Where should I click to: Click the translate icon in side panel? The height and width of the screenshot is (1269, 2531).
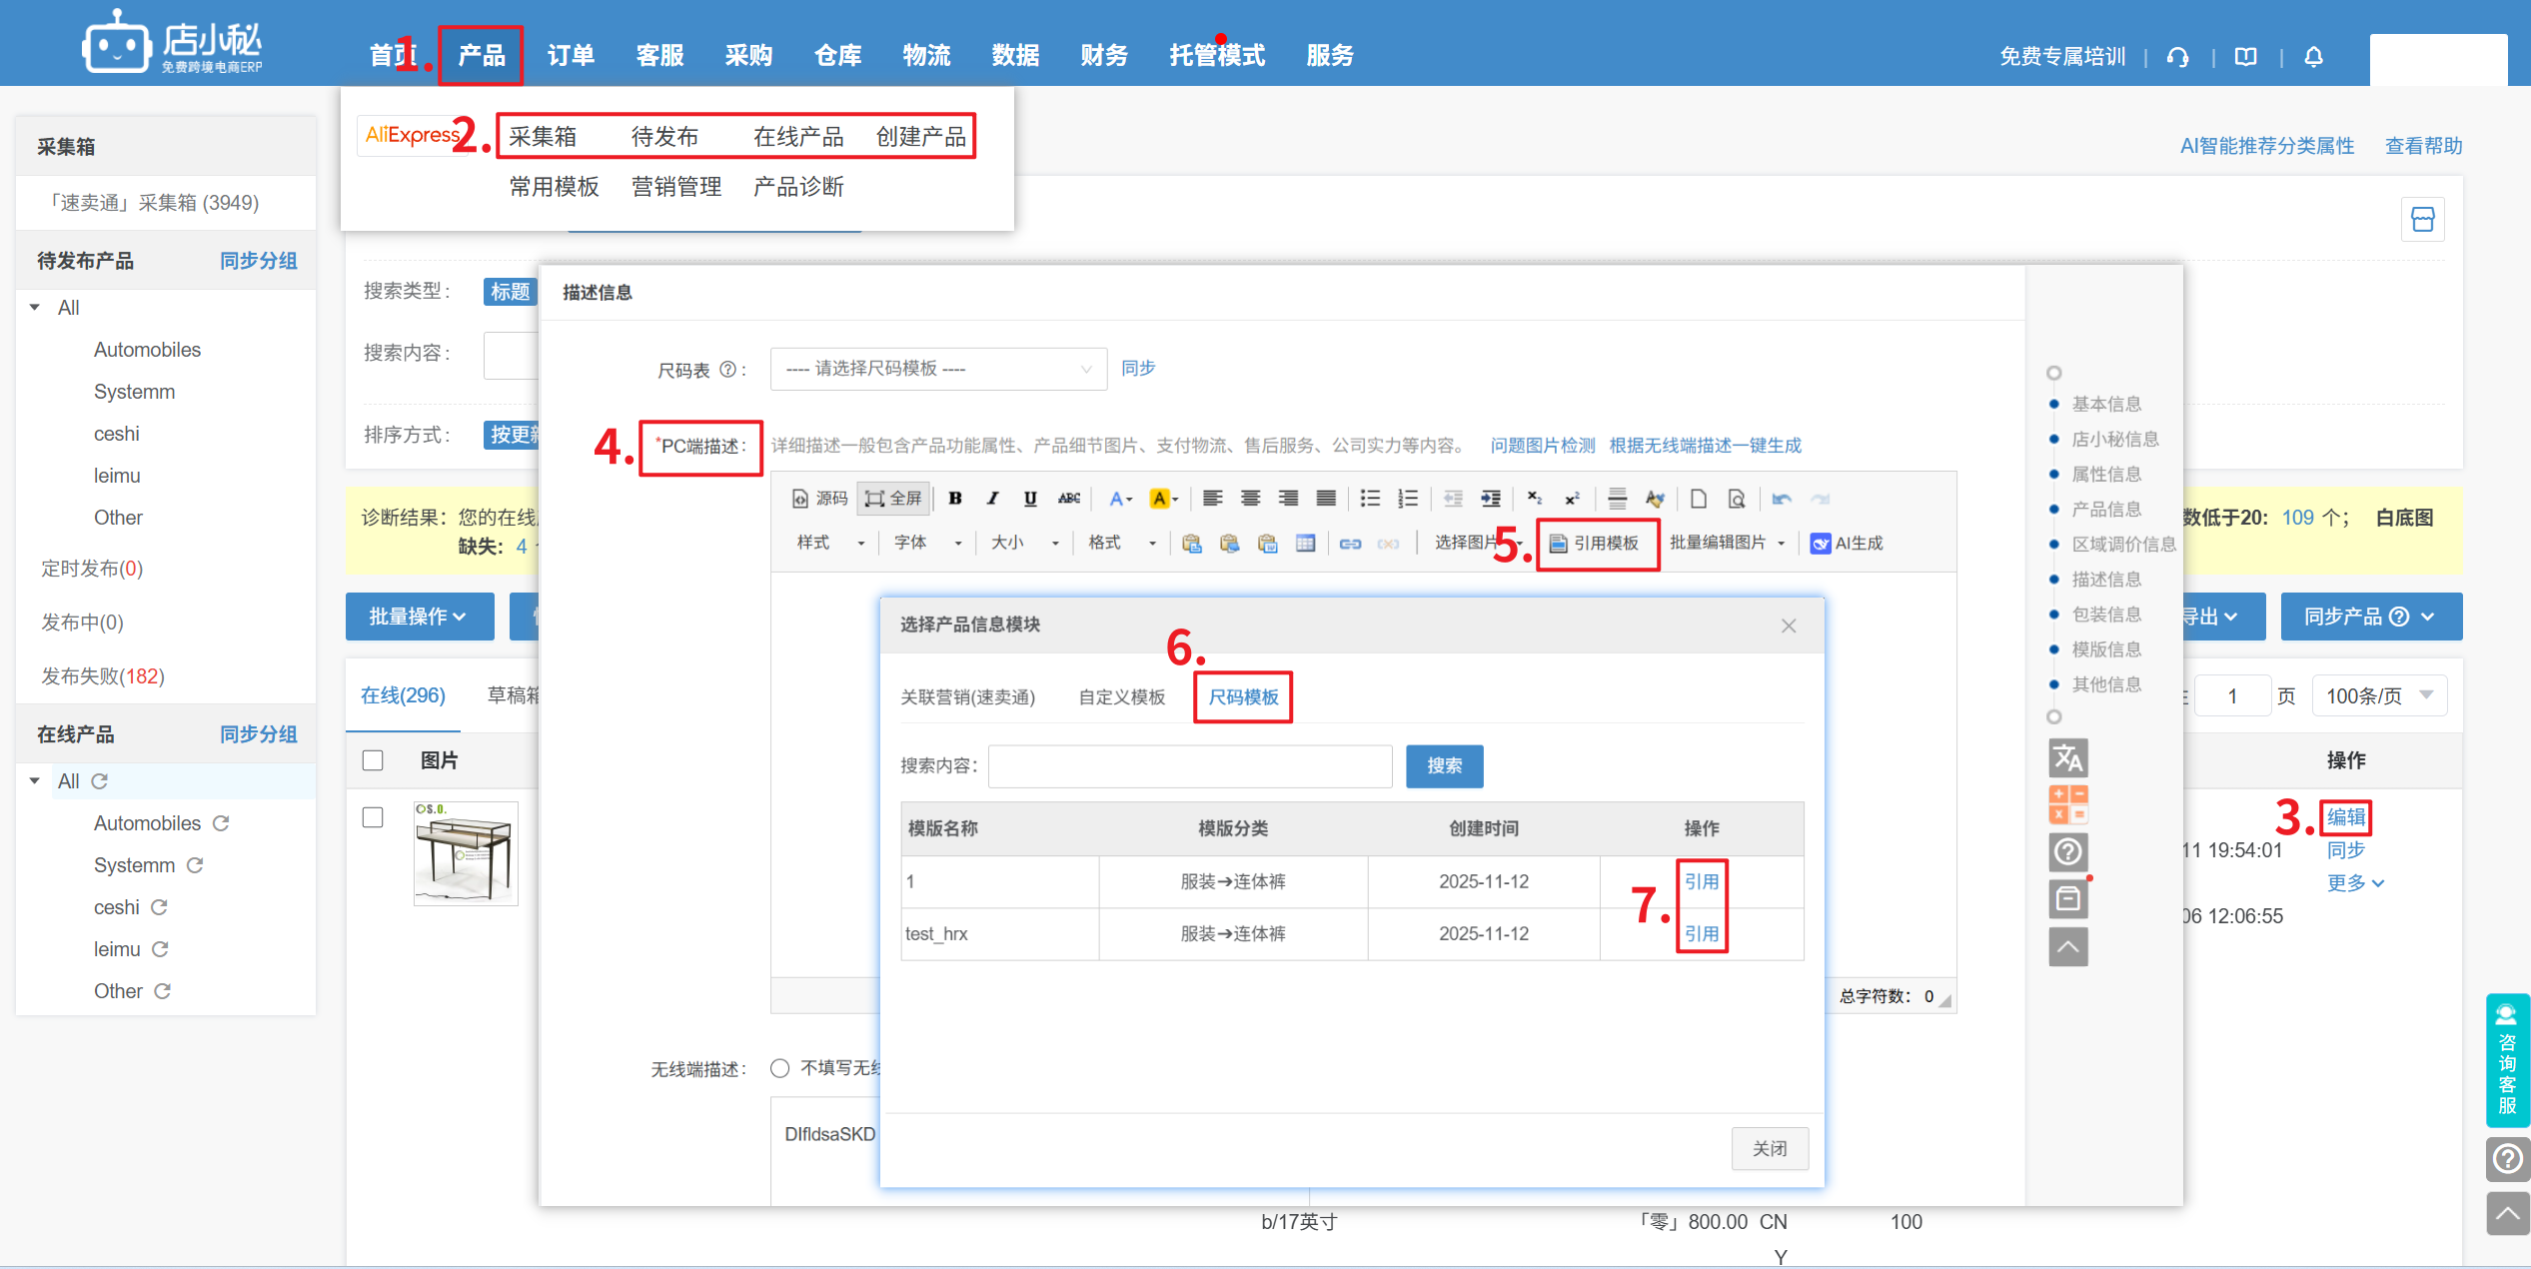pyautogui.click(x=2067, y=758)
